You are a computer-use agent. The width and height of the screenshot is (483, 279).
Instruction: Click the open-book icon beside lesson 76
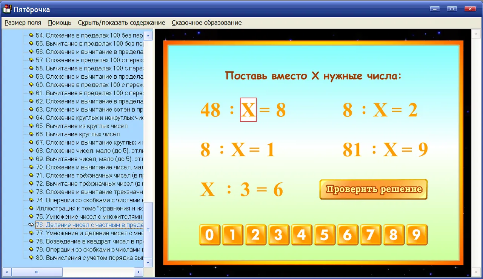pyautogui.click(x=31, y=225)
